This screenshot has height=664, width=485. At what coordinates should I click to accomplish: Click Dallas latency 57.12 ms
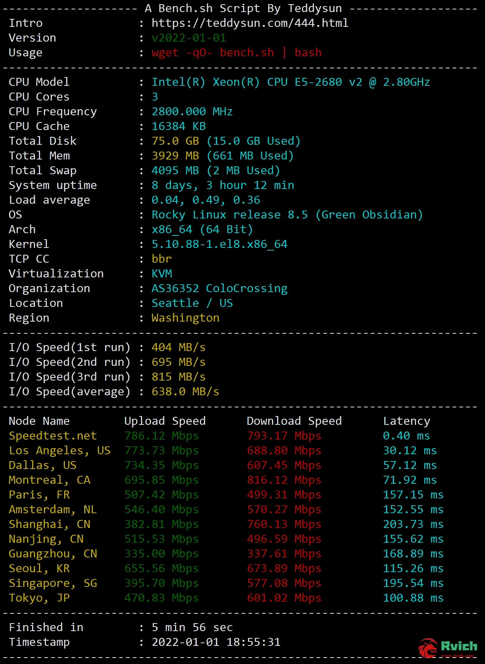click(x=410, y=465)
